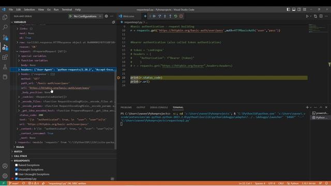Collapse all variables icon in Variables header

coord(114,22)
